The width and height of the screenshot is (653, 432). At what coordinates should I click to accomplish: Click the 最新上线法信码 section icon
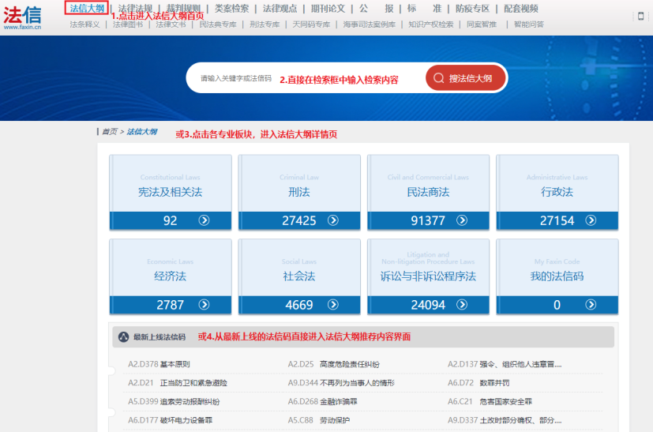[x=124, y=337]
